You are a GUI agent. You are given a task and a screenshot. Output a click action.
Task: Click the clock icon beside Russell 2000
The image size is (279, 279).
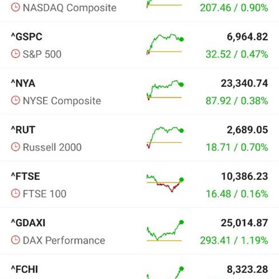click(15, 147)
